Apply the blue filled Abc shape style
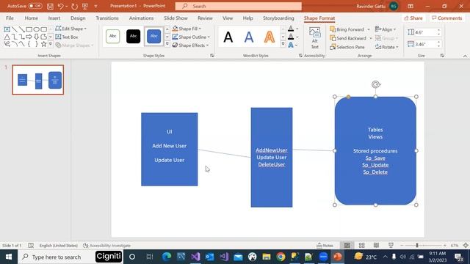 [x=153, y=36]
